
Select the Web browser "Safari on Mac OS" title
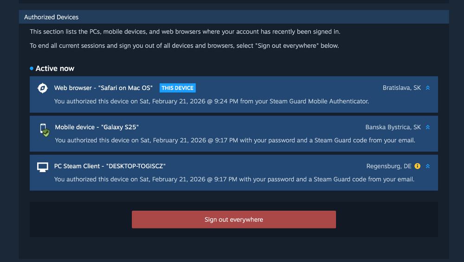(x=103, y=88)
